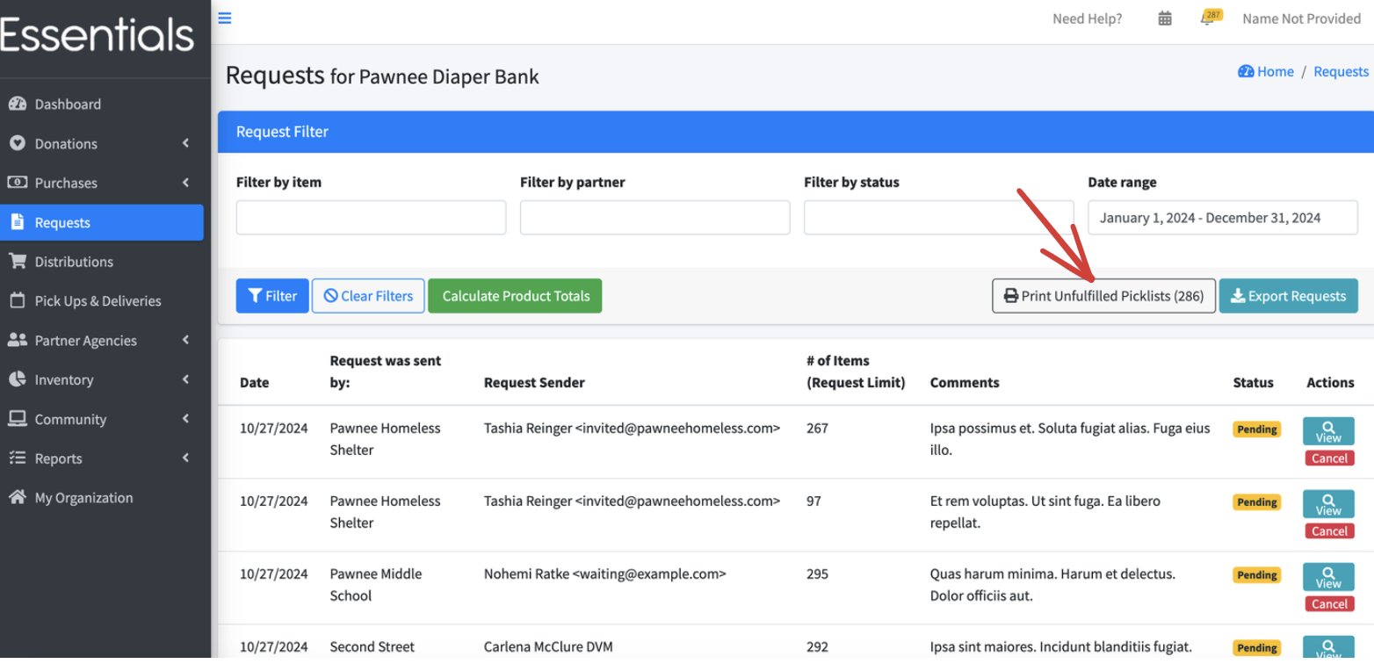1374x671 pixels.
Task: Click Pending badge for Pawnee Middle School
Action: (1257, 575)
